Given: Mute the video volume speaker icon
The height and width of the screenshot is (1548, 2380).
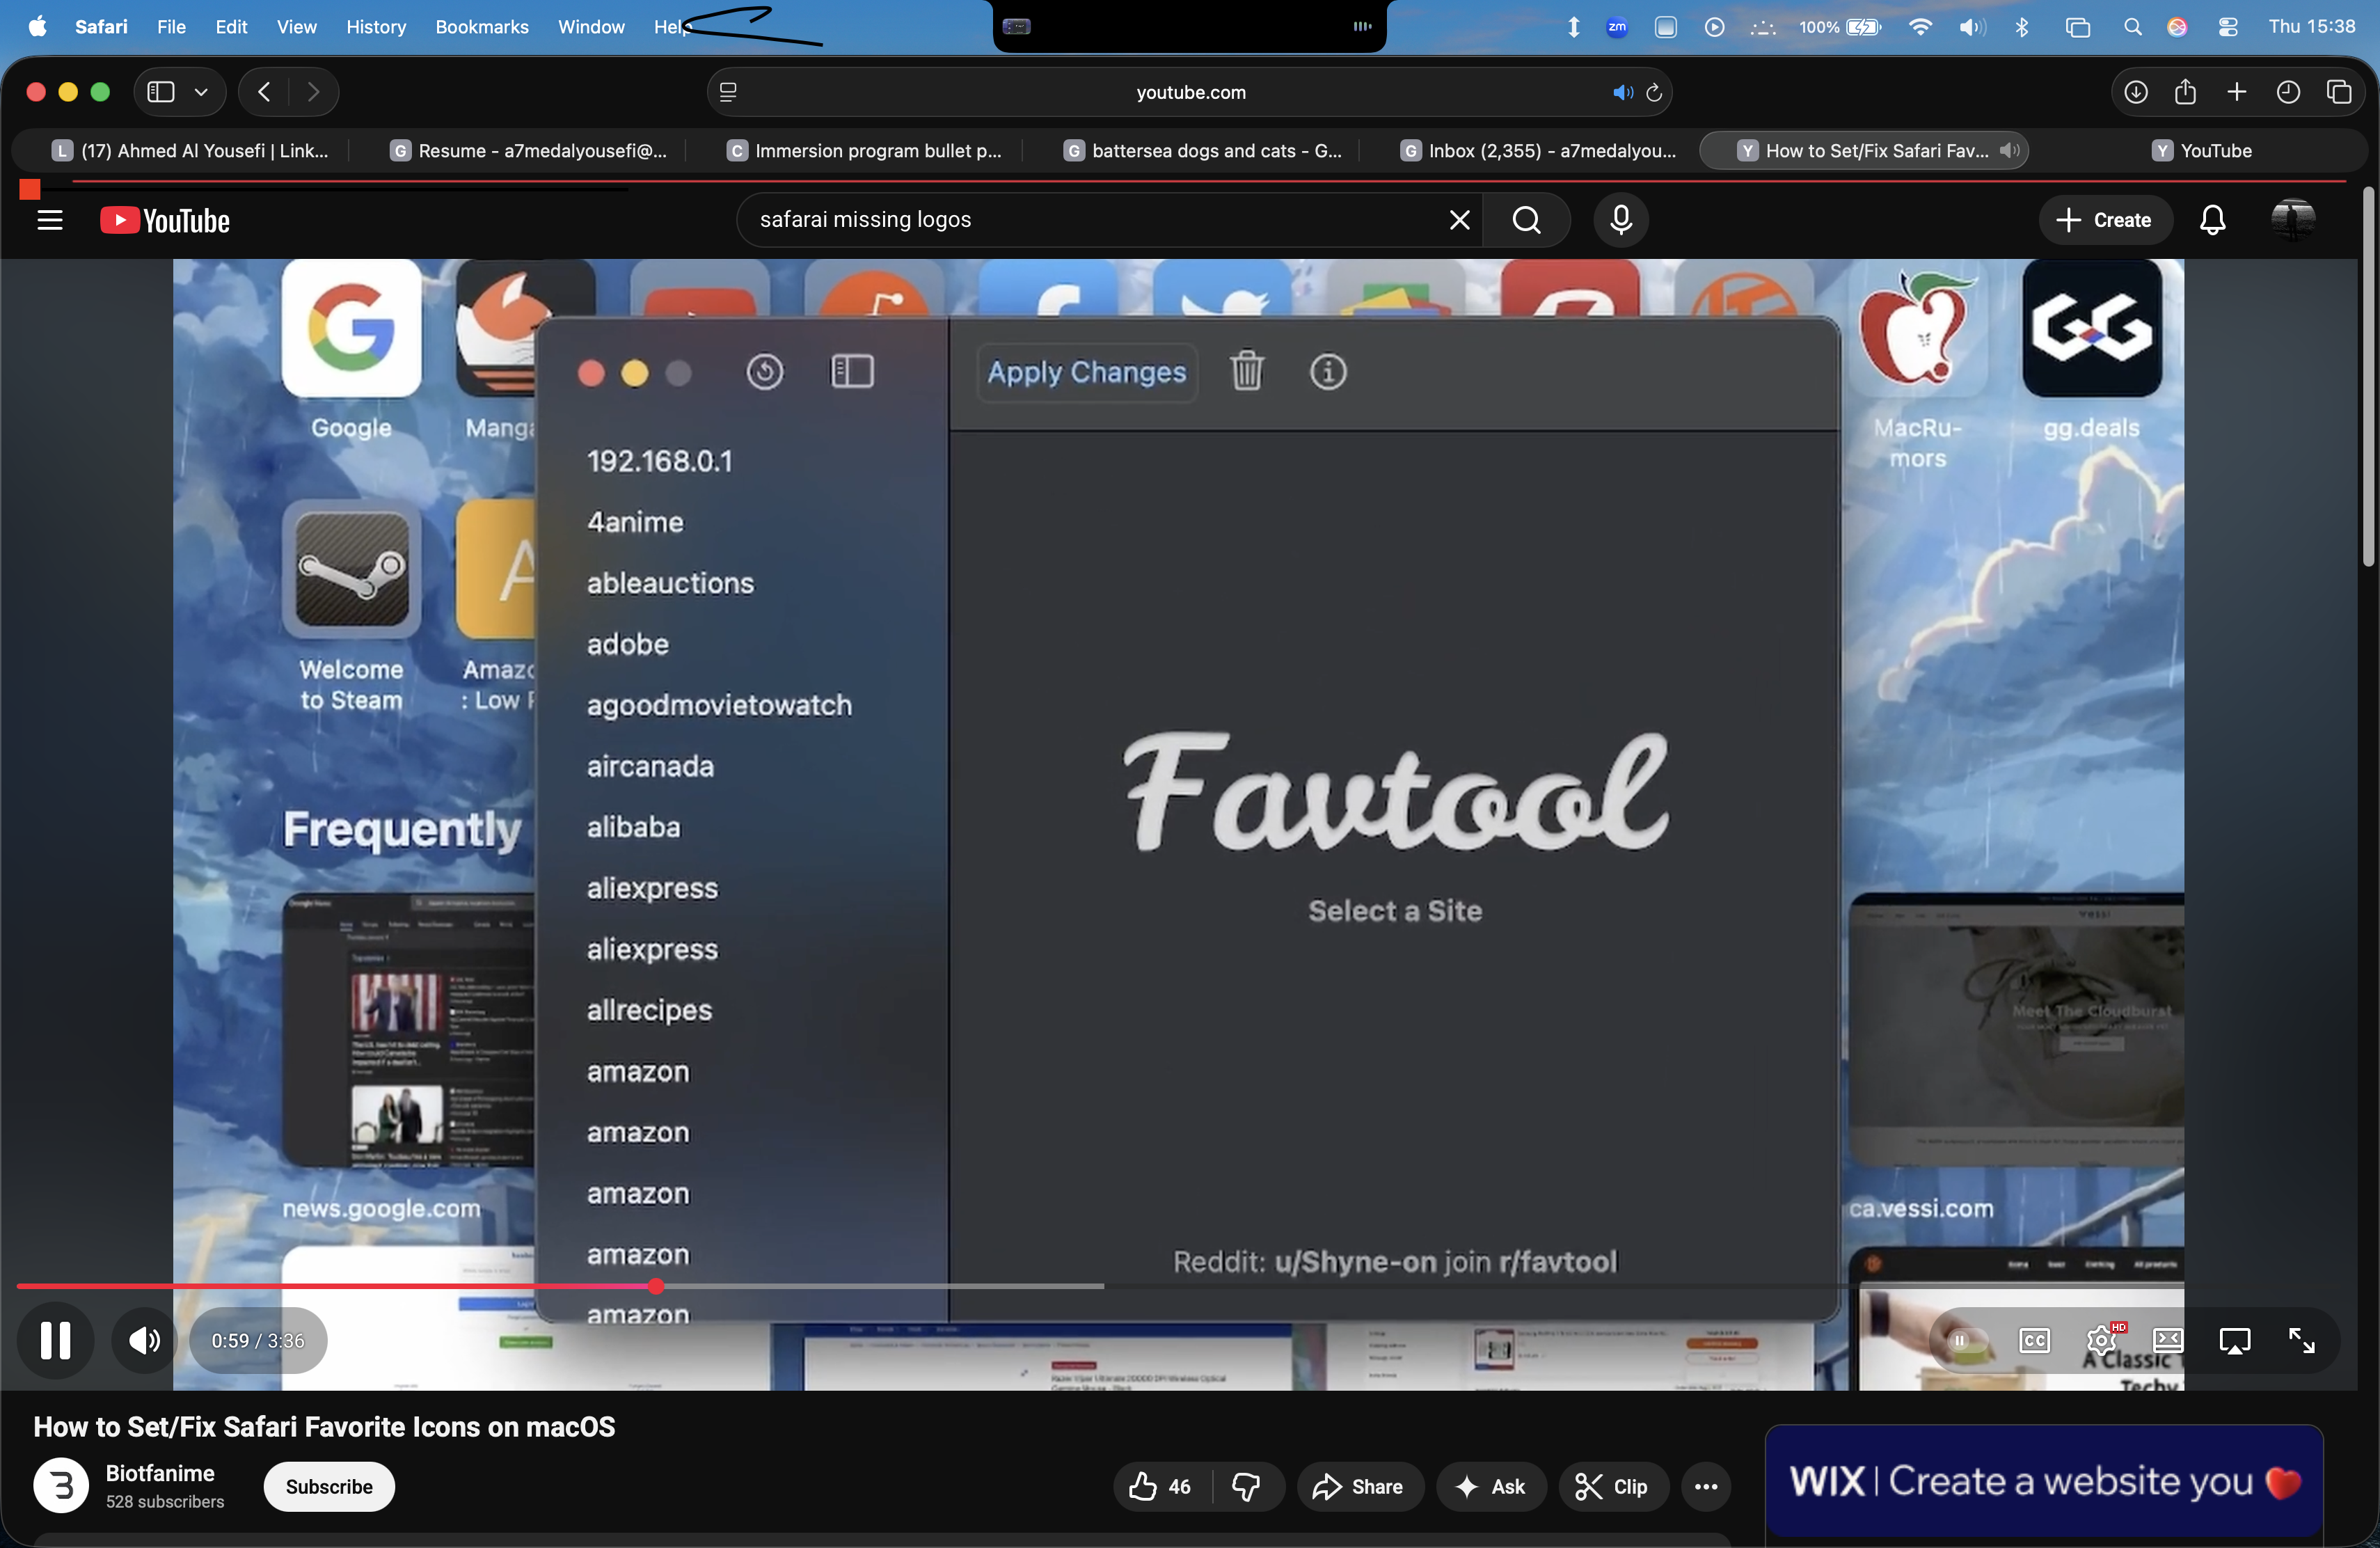Looking at the screenshot, I should click(144, 1340).
